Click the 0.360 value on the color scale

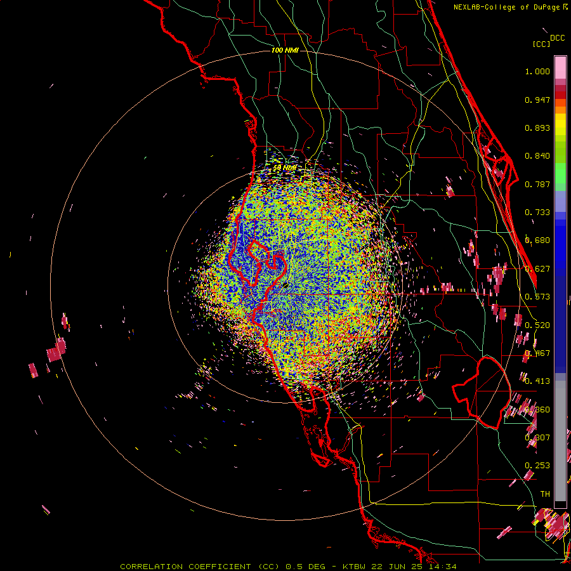(x=537, y=410)
